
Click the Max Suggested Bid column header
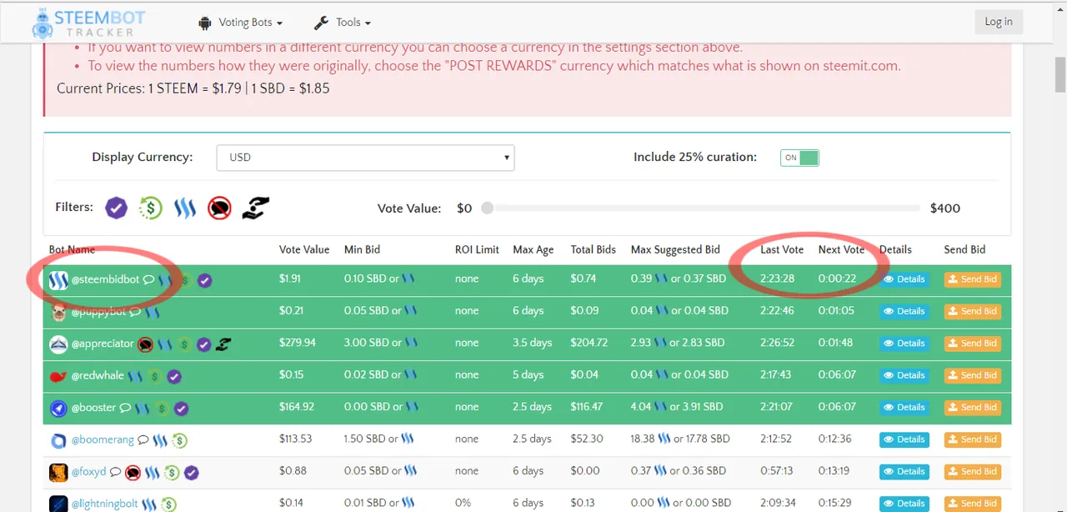tap(675, 249)
